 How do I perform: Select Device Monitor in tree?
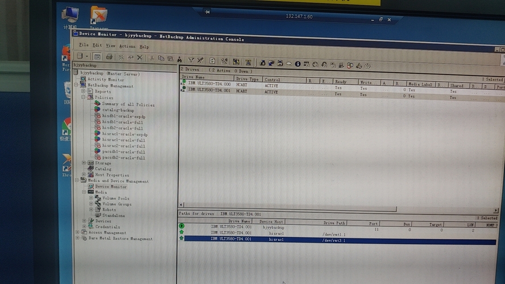111,186
